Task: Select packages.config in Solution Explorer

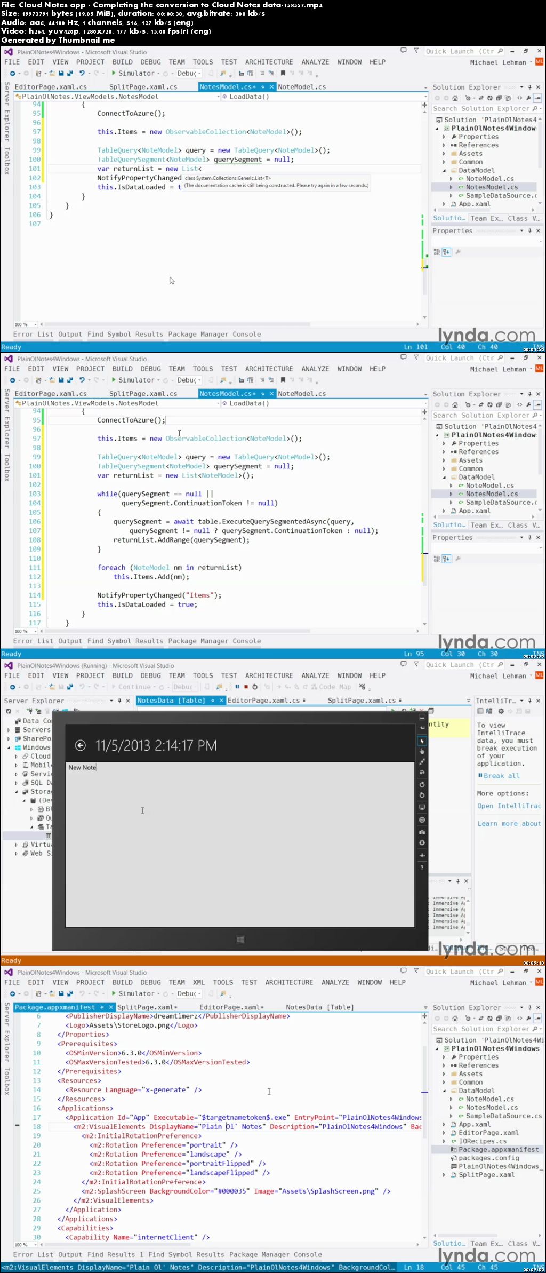Action: [488, 1158]
